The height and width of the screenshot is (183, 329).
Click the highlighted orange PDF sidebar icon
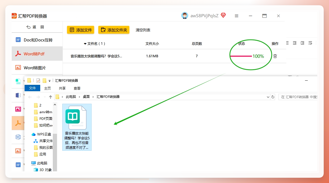(x=18, y=123)
